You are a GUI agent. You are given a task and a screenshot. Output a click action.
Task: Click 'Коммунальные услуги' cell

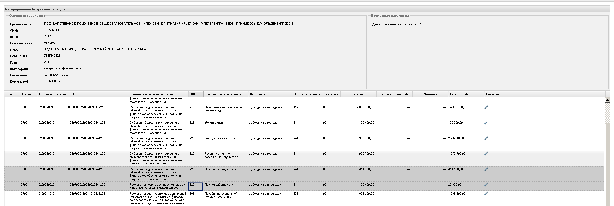(x=220, y=138)
